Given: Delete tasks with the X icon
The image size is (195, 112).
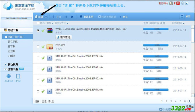Looking at the screenshot, I should (x=72, y=17).
